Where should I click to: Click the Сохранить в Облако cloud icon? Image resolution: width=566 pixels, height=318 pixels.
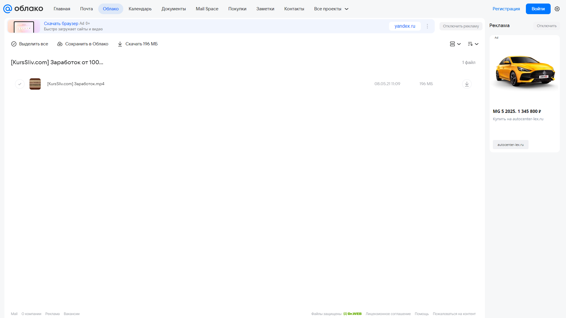[x=60, y=44]
